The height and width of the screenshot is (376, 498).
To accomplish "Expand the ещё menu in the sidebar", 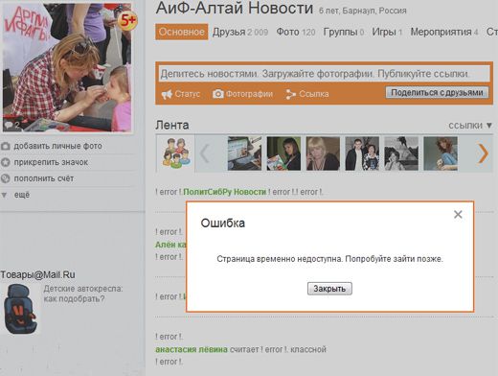I will (21, 195).
